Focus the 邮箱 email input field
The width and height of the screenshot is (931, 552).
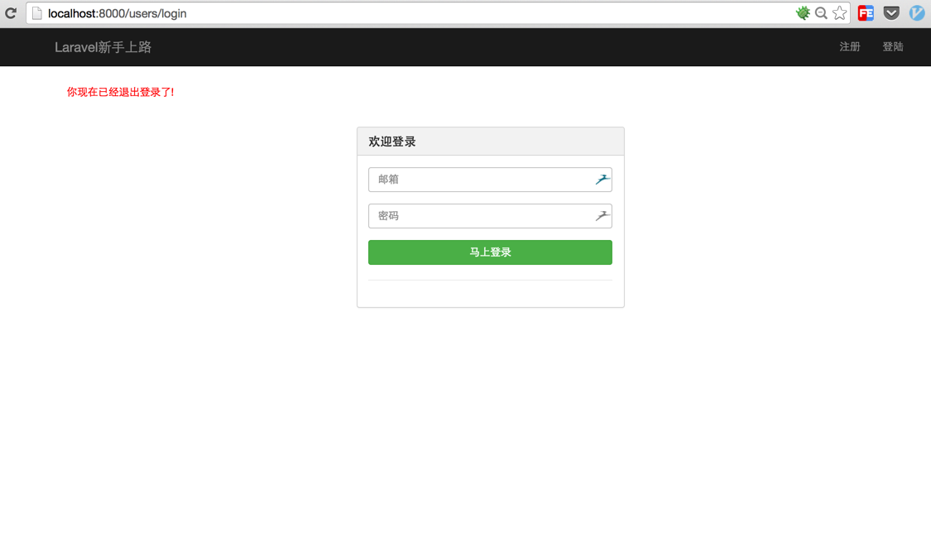[x=480, y=180]
